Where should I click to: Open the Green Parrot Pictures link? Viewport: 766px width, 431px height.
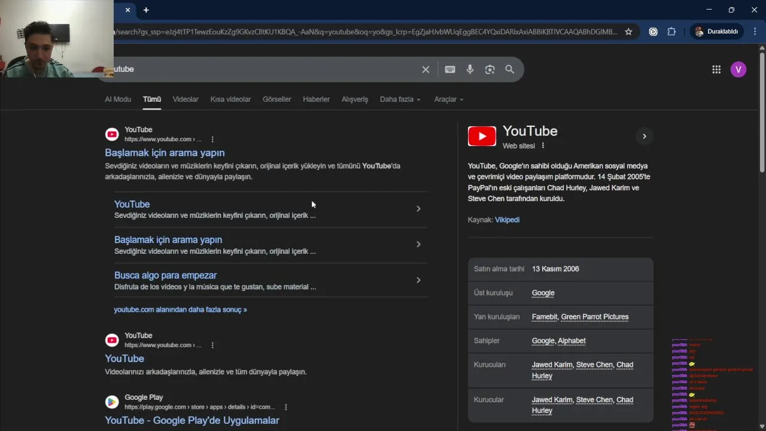tap(595, 317)
